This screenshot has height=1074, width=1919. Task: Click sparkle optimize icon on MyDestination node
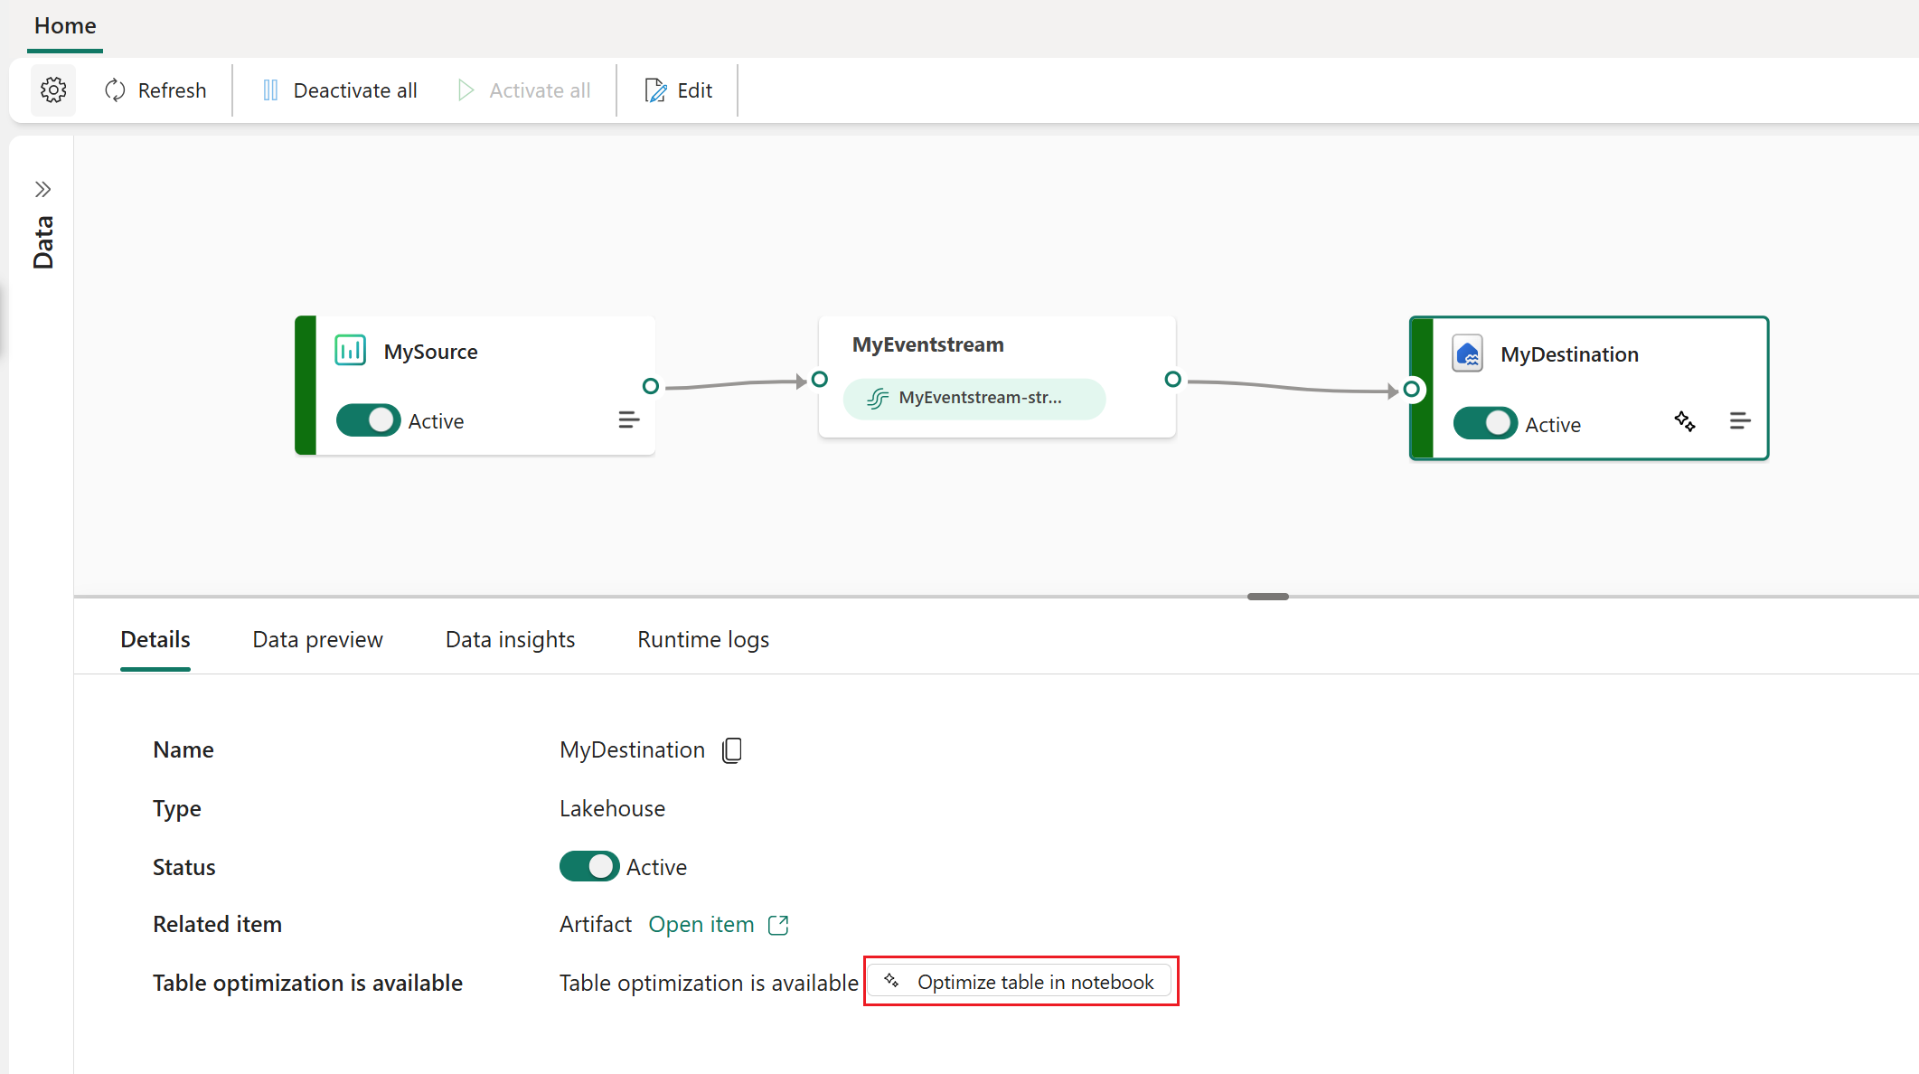point(1684,421)
